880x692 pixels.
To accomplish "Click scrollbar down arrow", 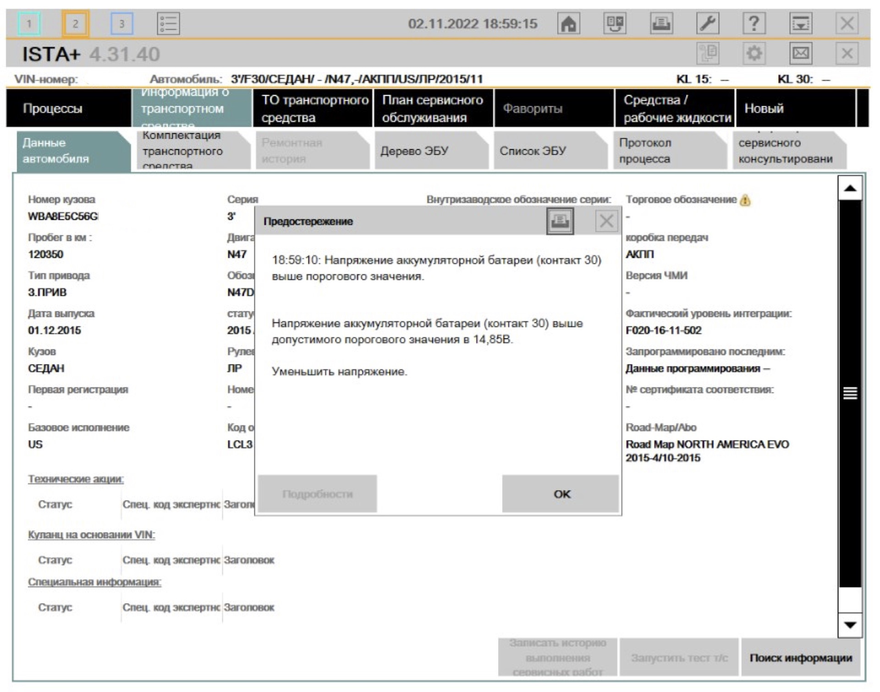I will click(x=850, y=625).
